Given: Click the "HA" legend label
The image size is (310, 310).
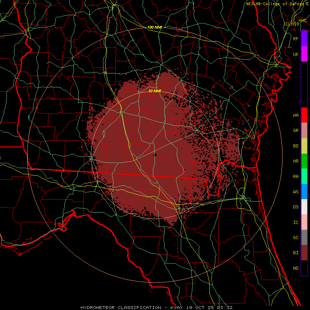Looking at the screenshot, I should [x=296, y=115].
